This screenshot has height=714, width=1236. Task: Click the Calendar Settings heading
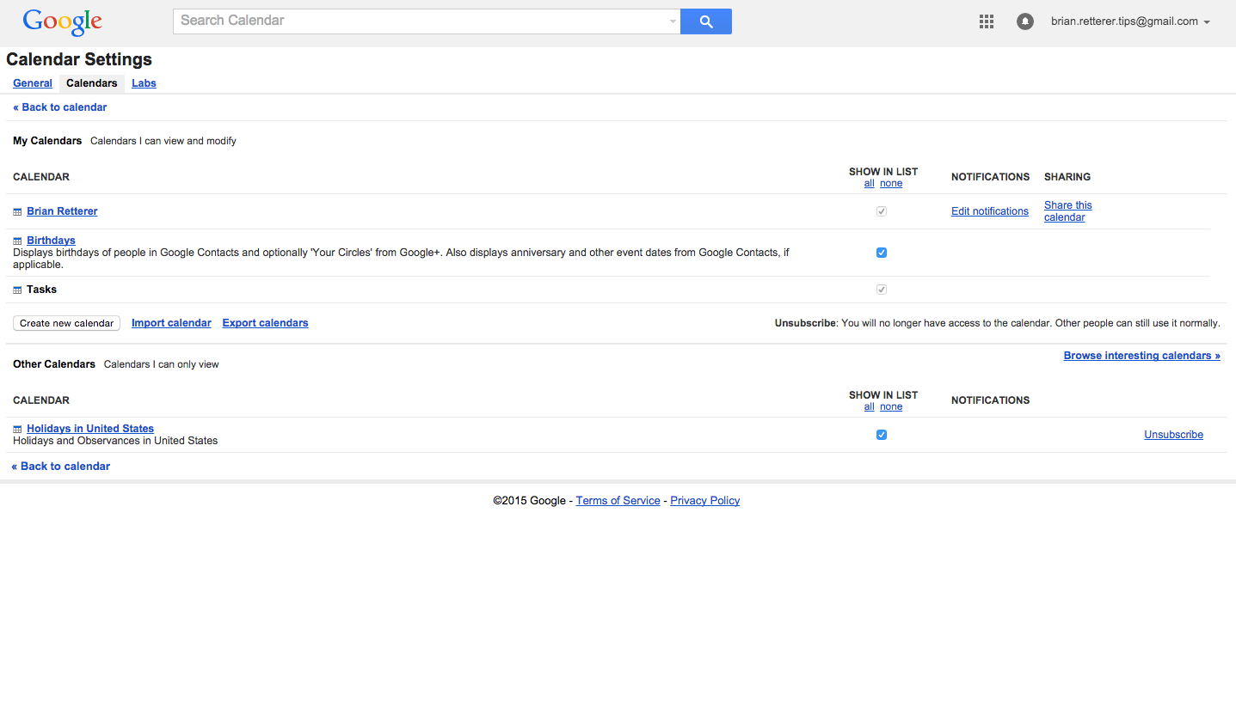(79, 59)
